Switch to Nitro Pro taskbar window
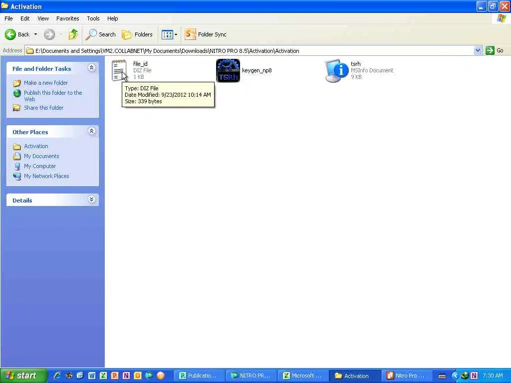The image size is (511, 383). (x=407, y=376)
